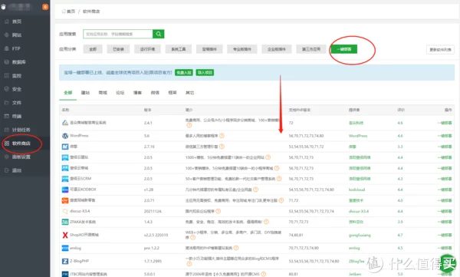
Task: Select the 系统工具 system tools category button
Action: (x=179, y=49)
